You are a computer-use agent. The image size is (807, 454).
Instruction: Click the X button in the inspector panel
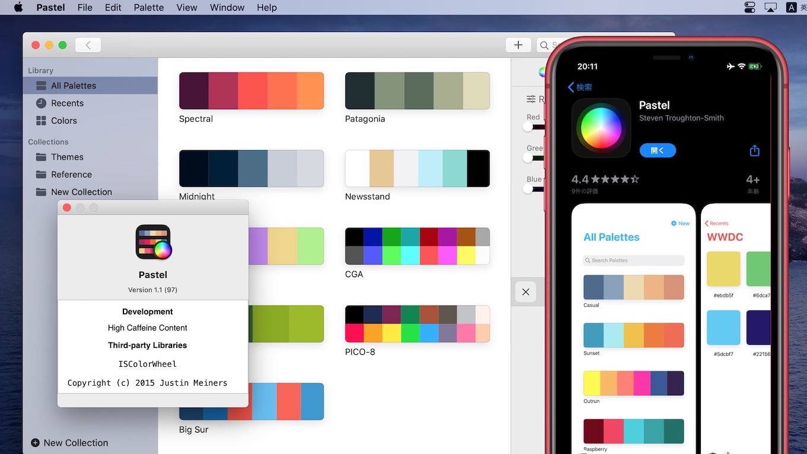click(x=526, y=292)
